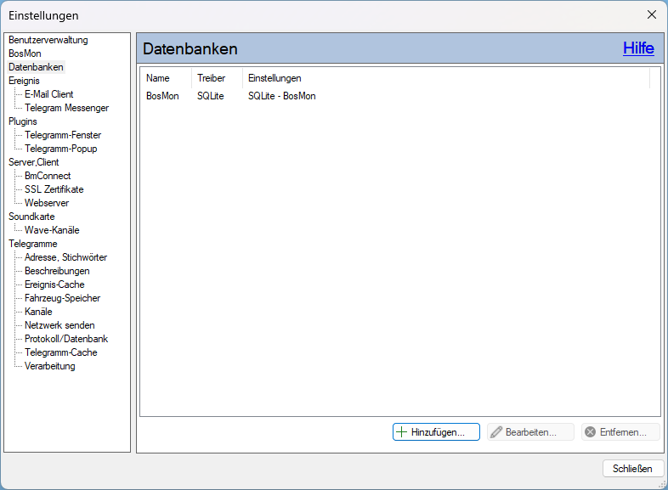The height and width of the screenshot is (490, 668).
Task: Select the BosMon database name cell
Action: (162, 96)
